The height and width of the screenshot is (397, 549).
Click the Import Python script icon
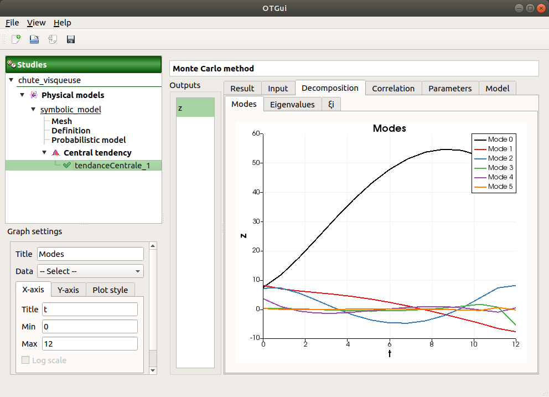(x=53, y=39)
